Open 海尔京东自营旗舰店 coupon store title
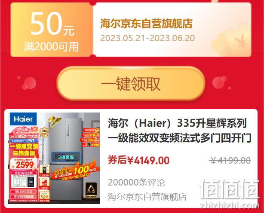The image size is (264, 213). coord(146,24)
